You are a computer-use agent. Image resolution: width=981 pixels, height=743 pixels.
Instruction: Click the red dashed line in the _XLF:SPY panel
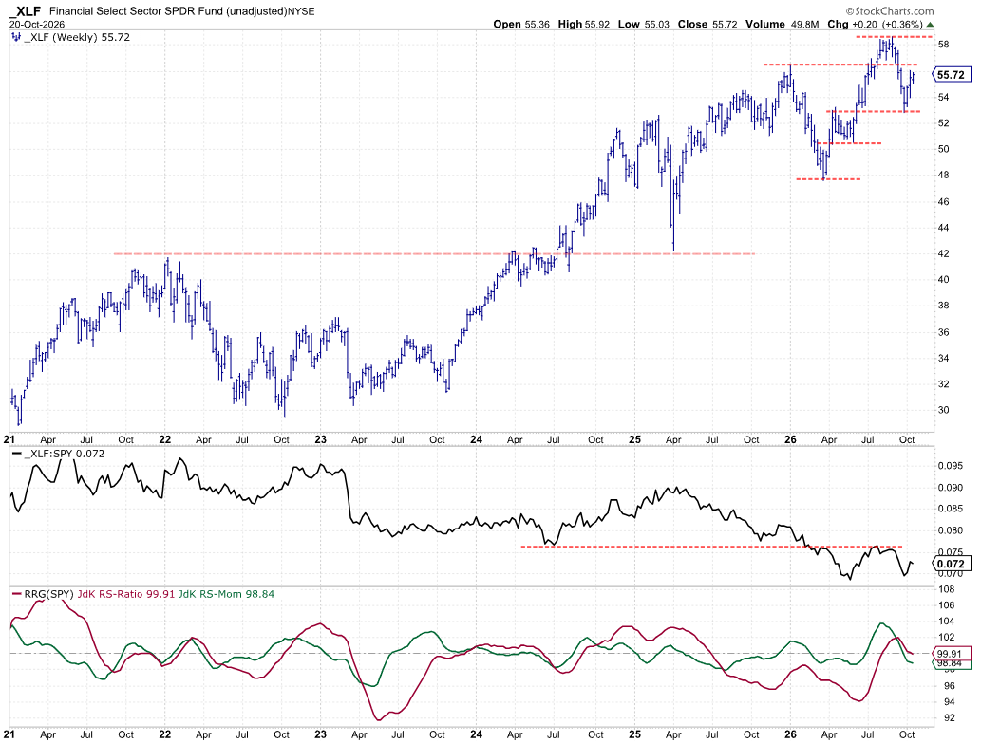click(711, 547)
